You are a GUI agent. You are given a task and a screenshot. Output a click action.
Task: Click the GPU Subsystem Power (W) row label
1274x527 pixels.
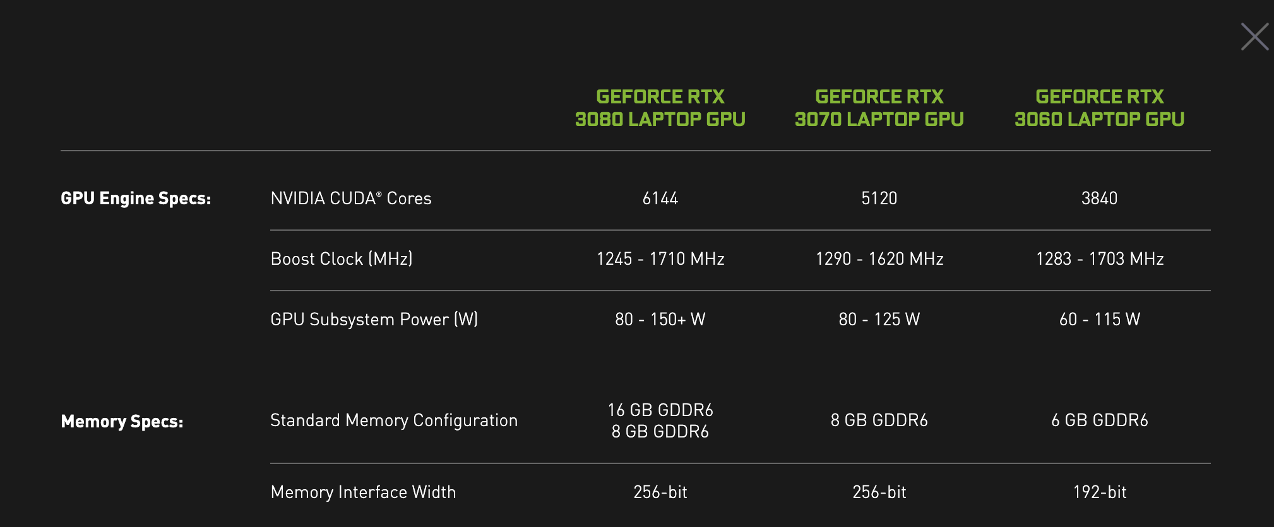374,320
